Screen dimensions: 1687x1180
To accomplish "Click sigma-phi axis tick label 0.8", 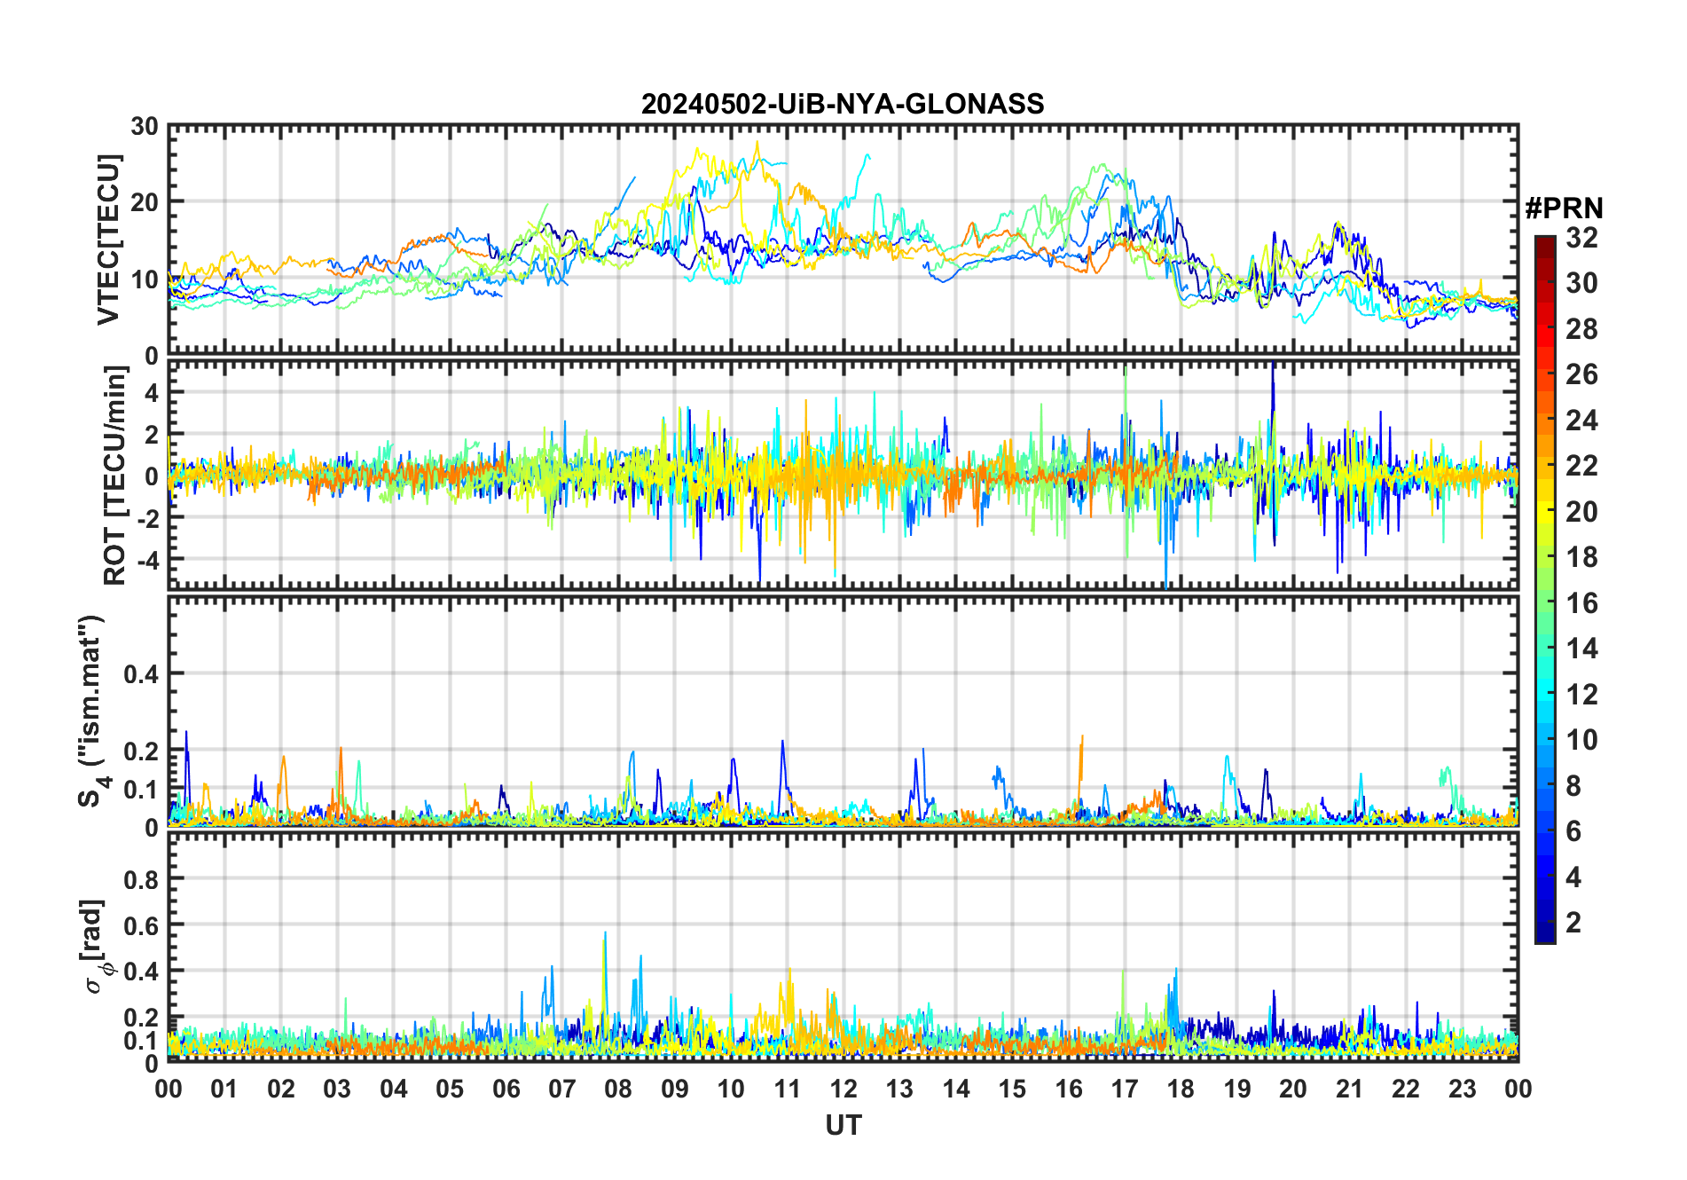I will tap(141, 879).
